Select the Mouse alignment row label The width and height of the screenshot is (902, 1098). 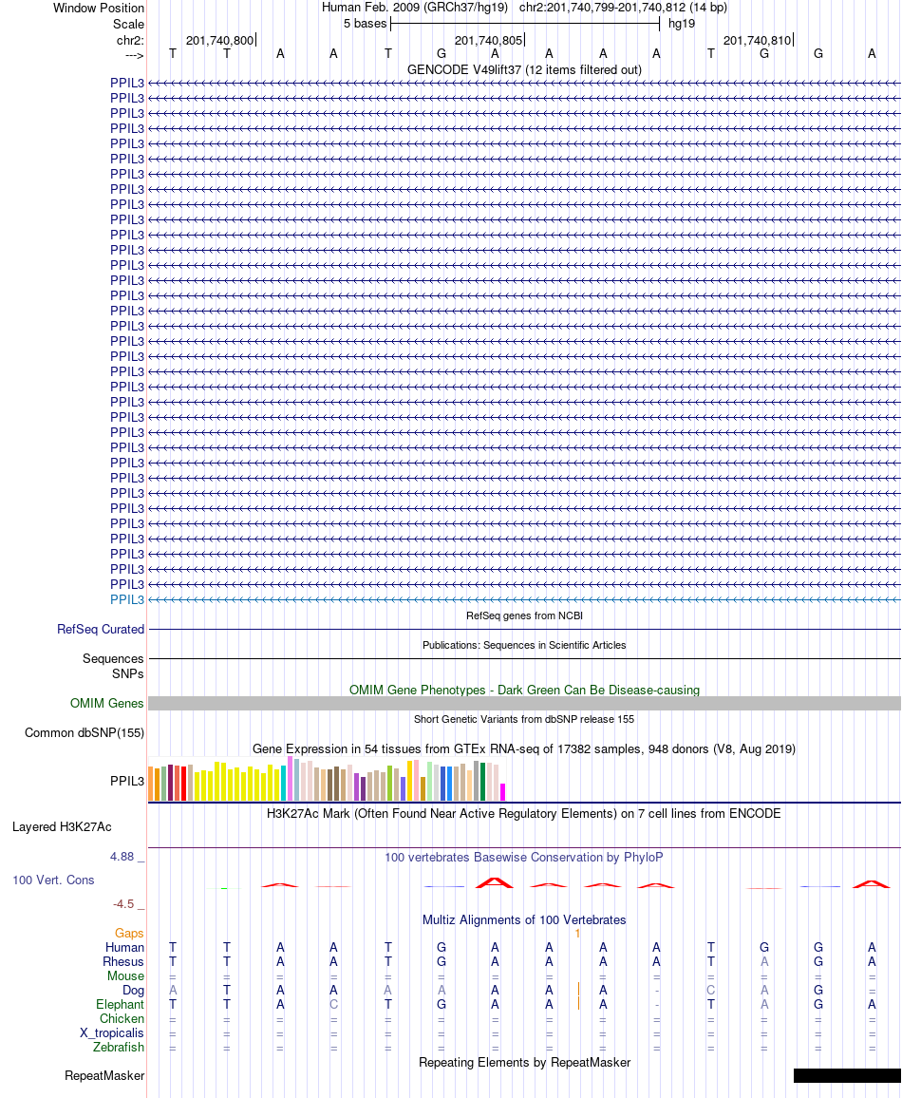coord(126,976)
